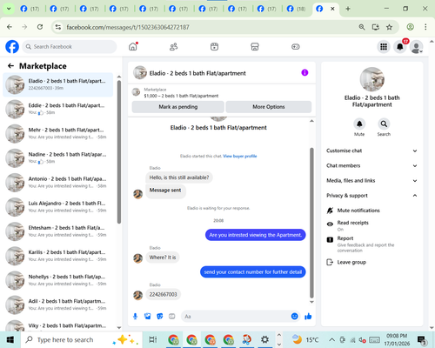Open the Facebook home logo

tap(12, 47)
